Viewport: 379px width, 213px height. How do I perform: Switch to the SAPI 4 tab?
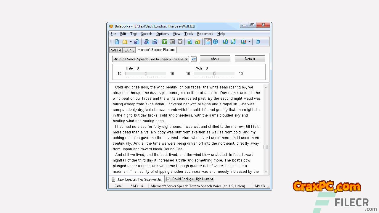[116, 50]
